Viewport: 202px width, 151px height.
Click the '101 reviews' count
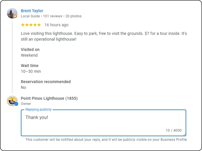coord(53,16)
